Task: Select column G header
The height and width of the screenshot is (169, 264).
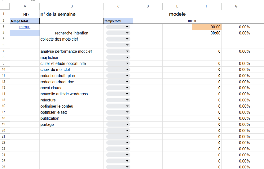Action: pyautogui.click(x=236, y=6)
